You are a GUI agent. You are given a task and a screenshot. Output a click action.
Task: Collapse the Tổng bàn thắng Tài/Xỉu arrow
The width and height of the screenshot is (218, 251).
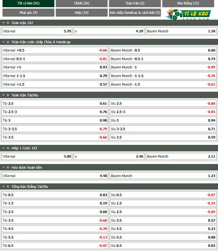coord(3,187)
